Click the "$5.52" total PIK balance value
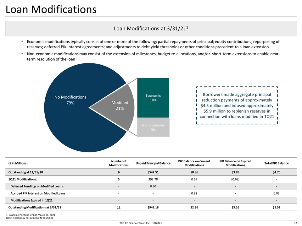 [x=277, y=207]
